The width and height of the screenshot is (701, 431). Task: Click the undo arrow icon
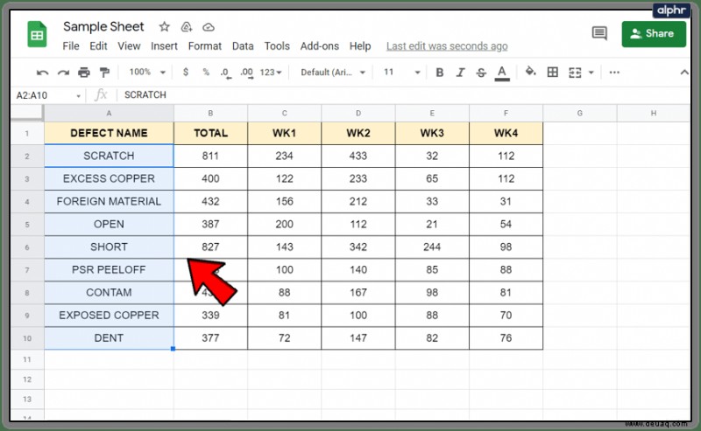pyautogui.click(x=42, y=73)
